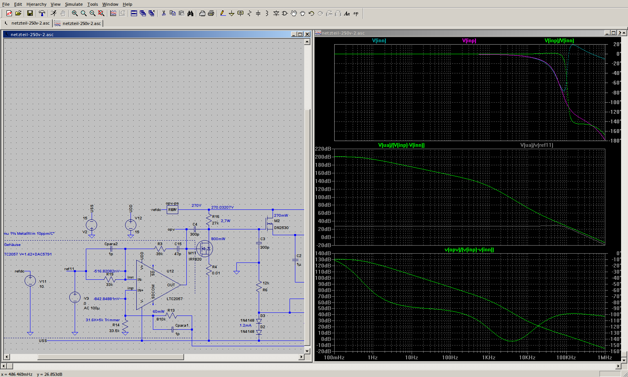Open the Simulate menu
This screenshot has width=628, height=377.
coord(74,4)
